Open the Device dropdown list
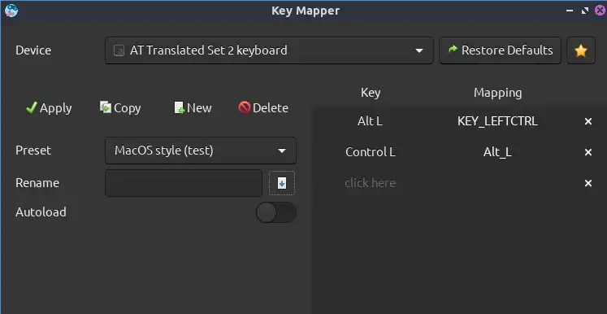 coord(269,50)
